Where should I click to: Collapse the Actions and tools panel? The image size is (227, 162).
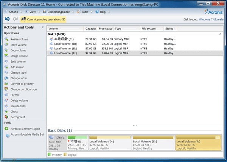[42, 27]
